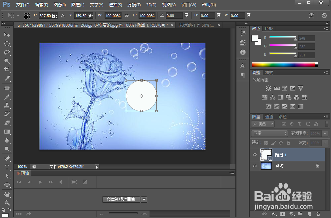Swap foreground and background colors
Image resolution: width=331 pixels, height=218 pixels.
[10, 209]
